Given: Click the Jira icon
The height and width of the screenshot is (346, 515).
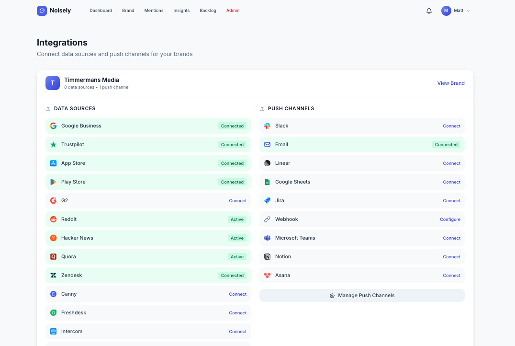Looking at the screenshot, I should pos(268,201).
